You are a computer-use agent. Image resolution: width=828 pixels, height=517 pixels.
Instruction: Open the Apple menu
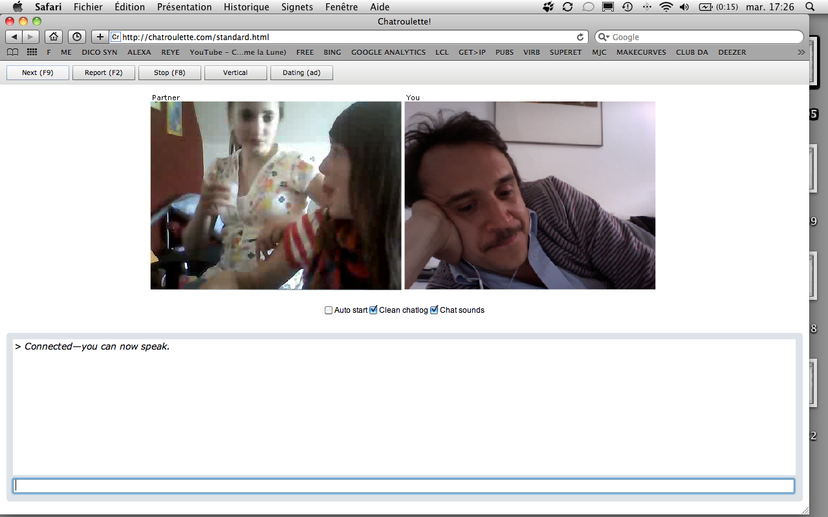coord(17,7)
